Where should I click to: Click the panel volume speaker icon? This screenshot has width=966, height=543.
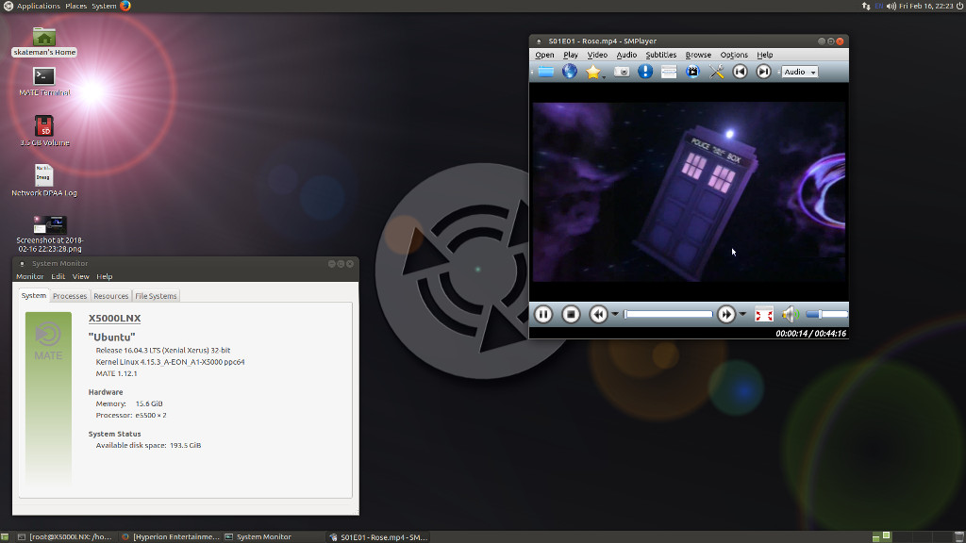pos(891,6)
